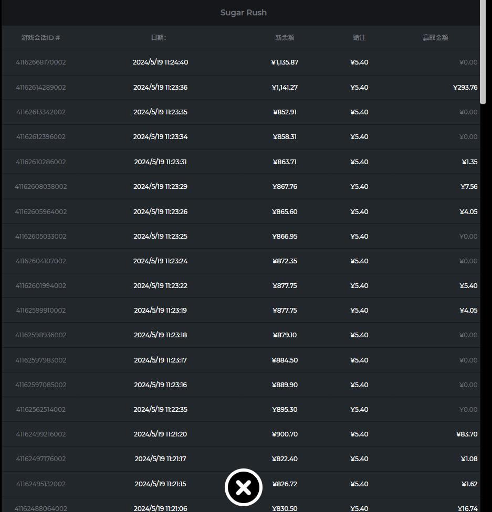Screen dimensions: 492x512
Task: Click the date 2024/5/19 11:21:20
Action: [160, 434]
